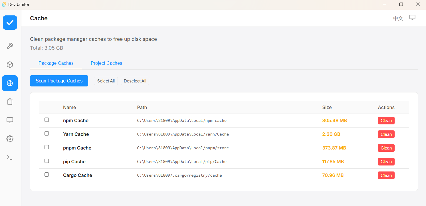Screen dimensions: 426x206
Task: Enable the Cargo Cache checkbox
Action: [x=47, y=175]
